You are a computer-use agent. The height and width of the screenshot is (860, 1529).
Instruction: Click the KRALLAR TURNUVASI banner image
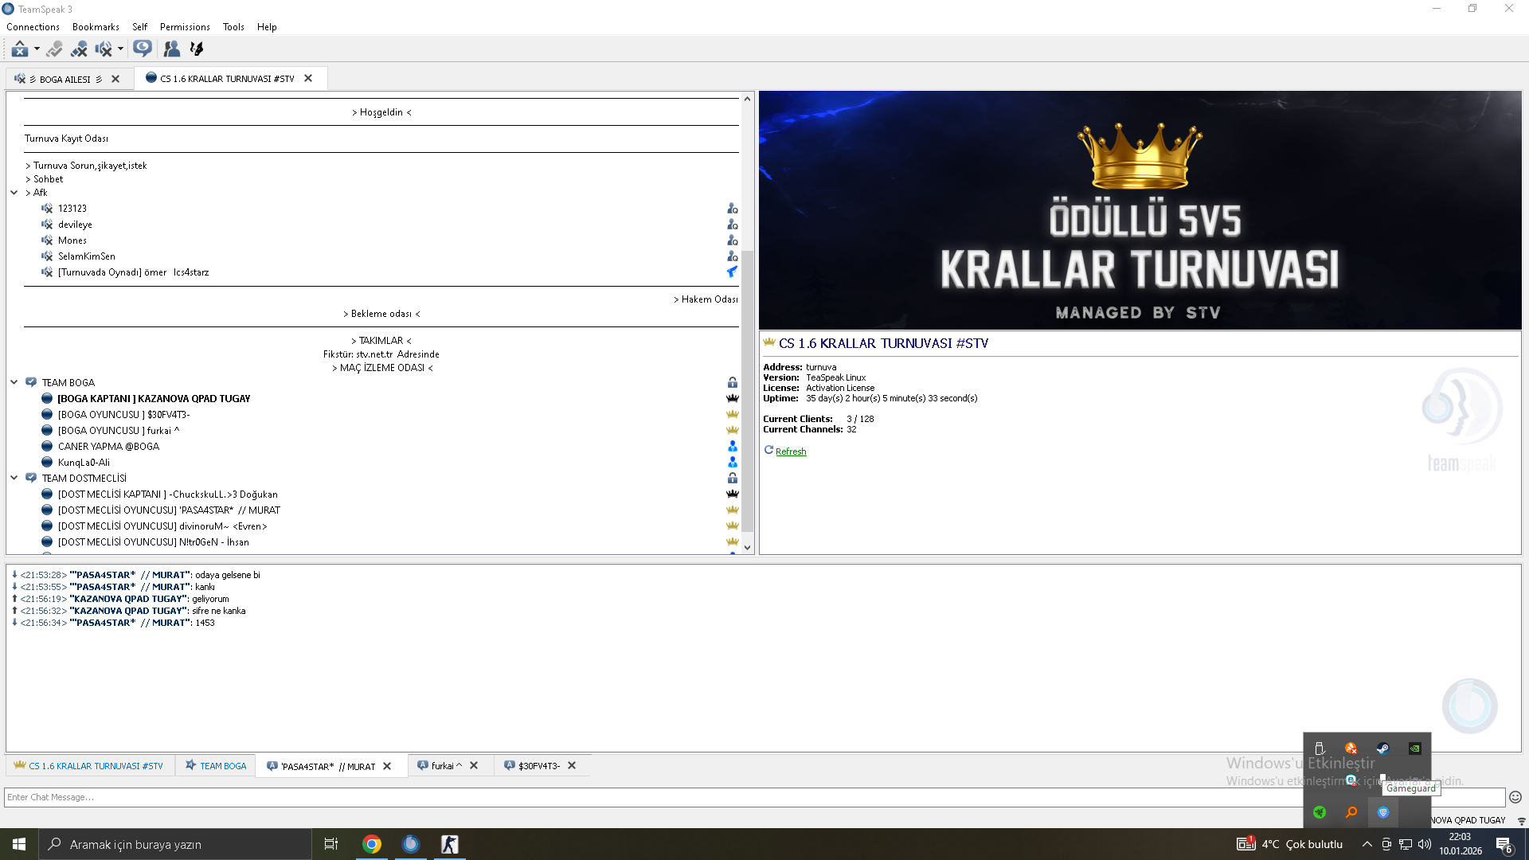pyautogui.click(x=1140, y=210)
